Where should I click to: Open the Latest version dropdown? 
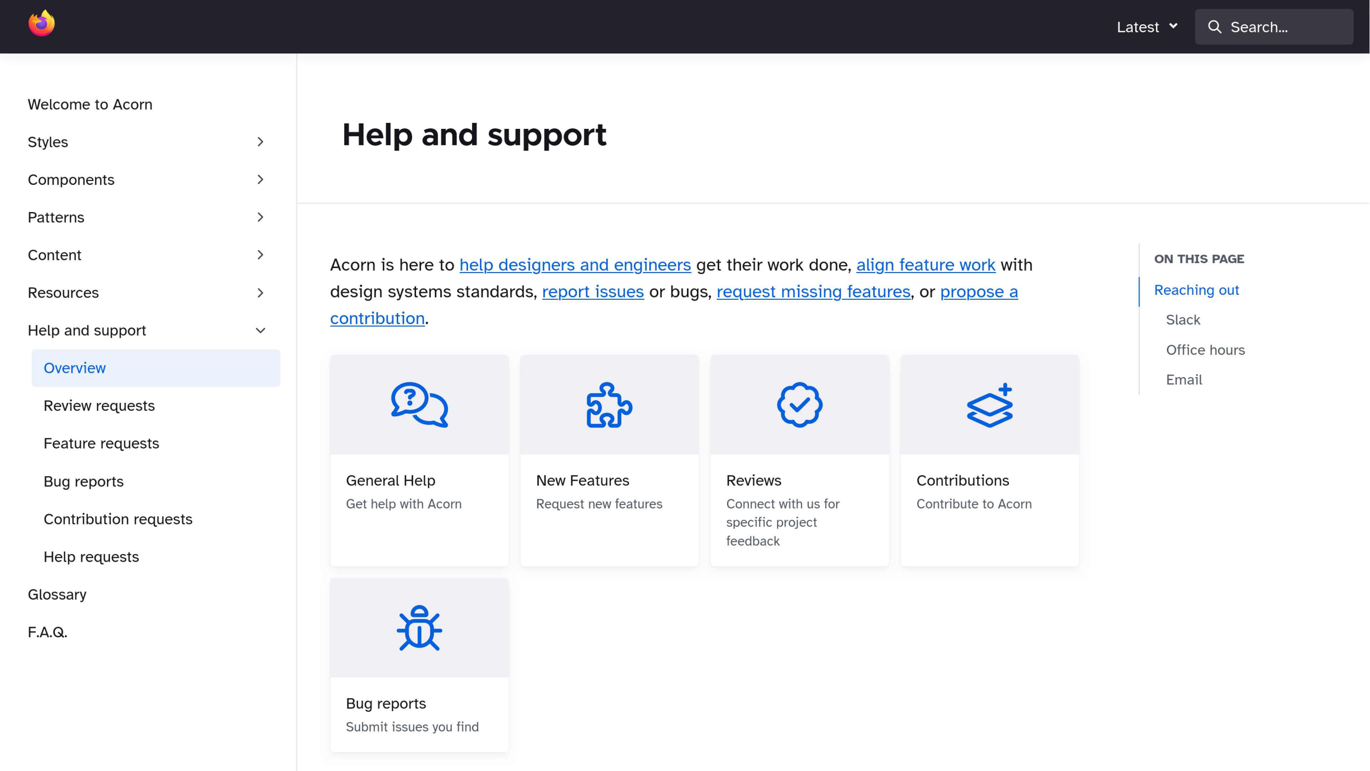tap(1146, 26)
